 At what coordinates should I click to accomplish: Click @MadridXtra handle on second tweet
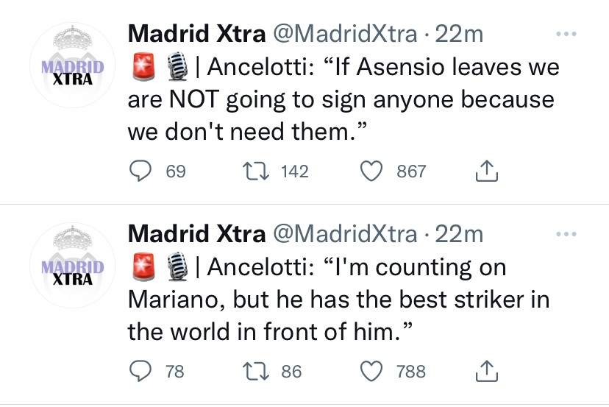click(x=344, y=234)
